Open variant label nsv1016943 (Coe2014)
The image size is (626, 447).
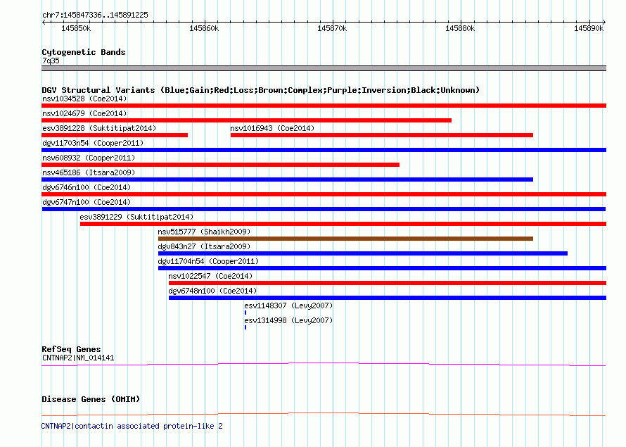tap(272, 128)
